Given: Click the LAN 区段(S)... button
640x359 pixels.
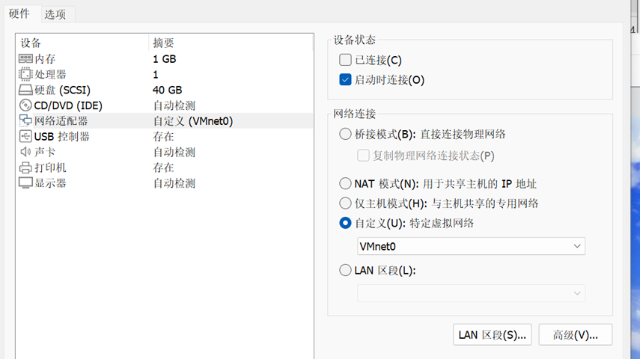Looking at the screenshot, I should 493,335.
